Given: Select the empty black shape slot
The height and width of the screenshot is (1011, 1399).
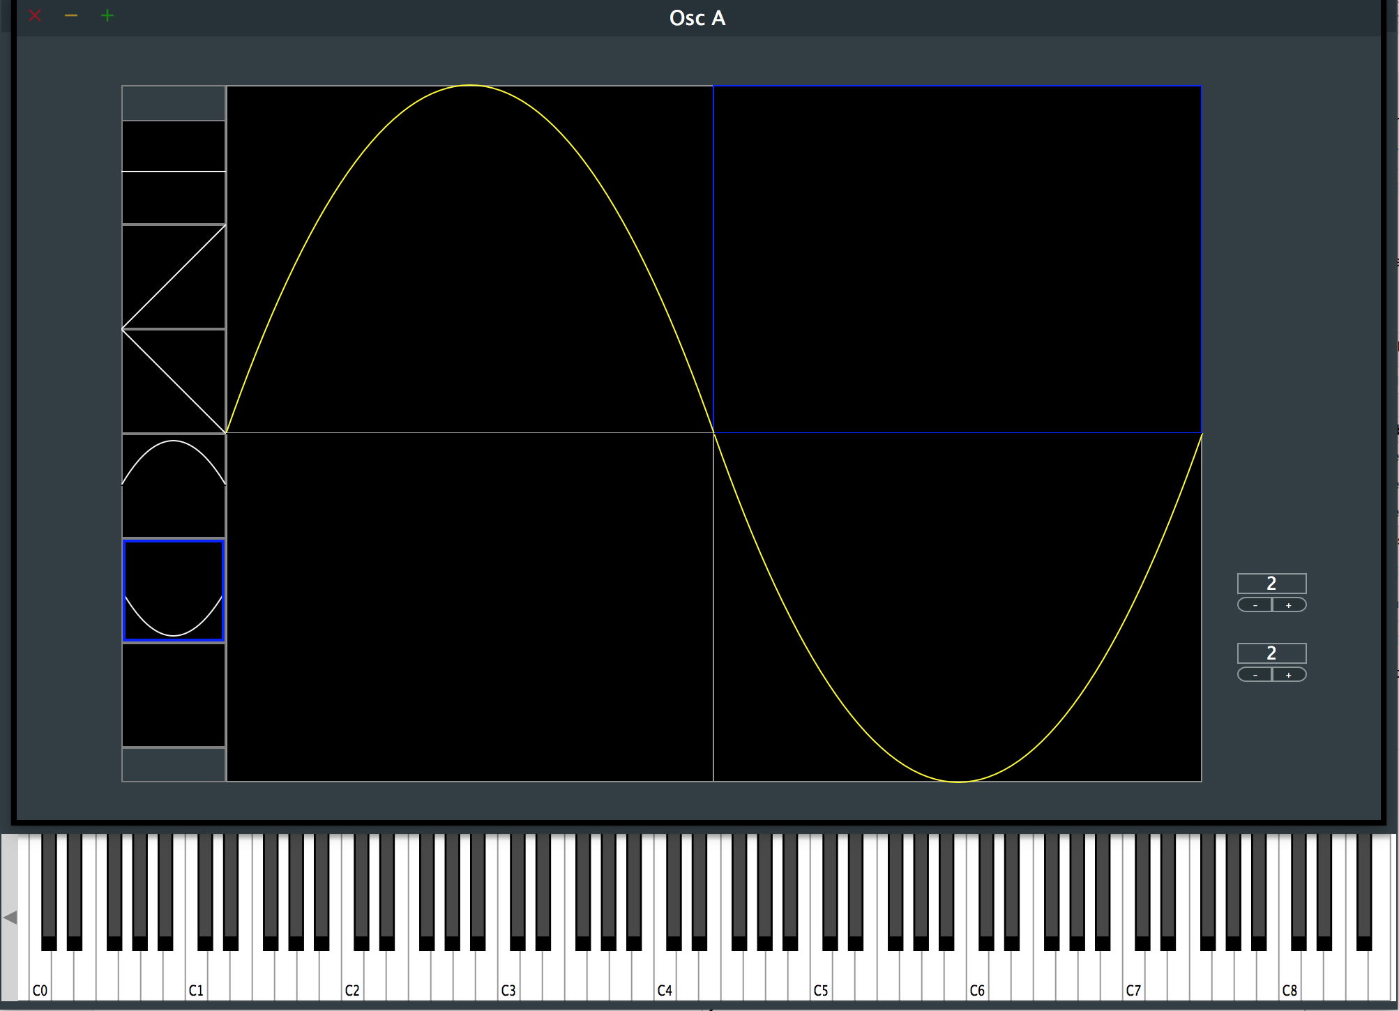Looking at the screenshot, I should tap(174, 695).
